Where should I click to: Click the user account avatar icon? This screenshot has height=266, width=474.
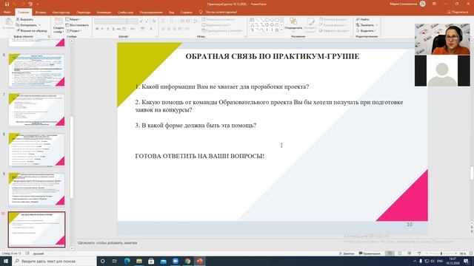coord(423,4)
